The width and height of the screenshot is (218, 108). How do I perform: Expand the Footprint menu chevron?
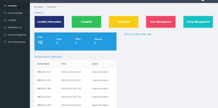click(x=27, y=20)
